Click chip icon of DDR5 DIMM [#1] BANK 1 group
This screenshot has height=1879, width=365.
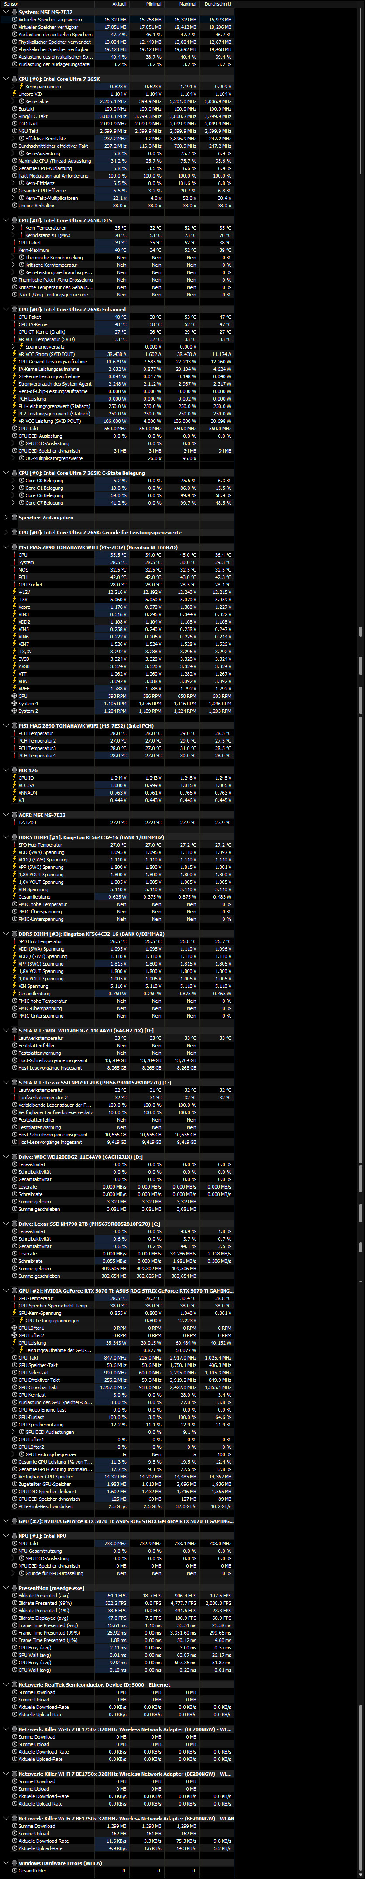coord(14,837)
